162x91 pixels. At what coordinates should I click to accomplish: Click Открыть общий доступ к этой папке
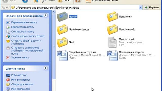click(x=26, y=42)
